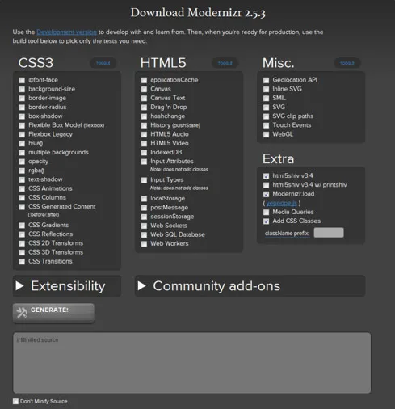Image resolution: width=395 pixels, height=409 pixels.
Task: Open the Development version link
Action: click(x=66, y=32)
